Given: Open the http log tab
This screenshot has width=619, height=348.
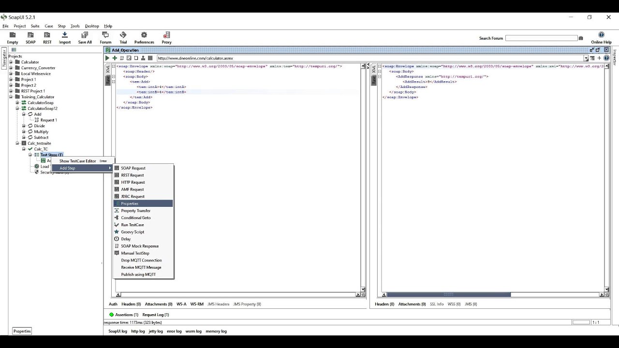Looking at the screenshot, I should pos(138,331).
